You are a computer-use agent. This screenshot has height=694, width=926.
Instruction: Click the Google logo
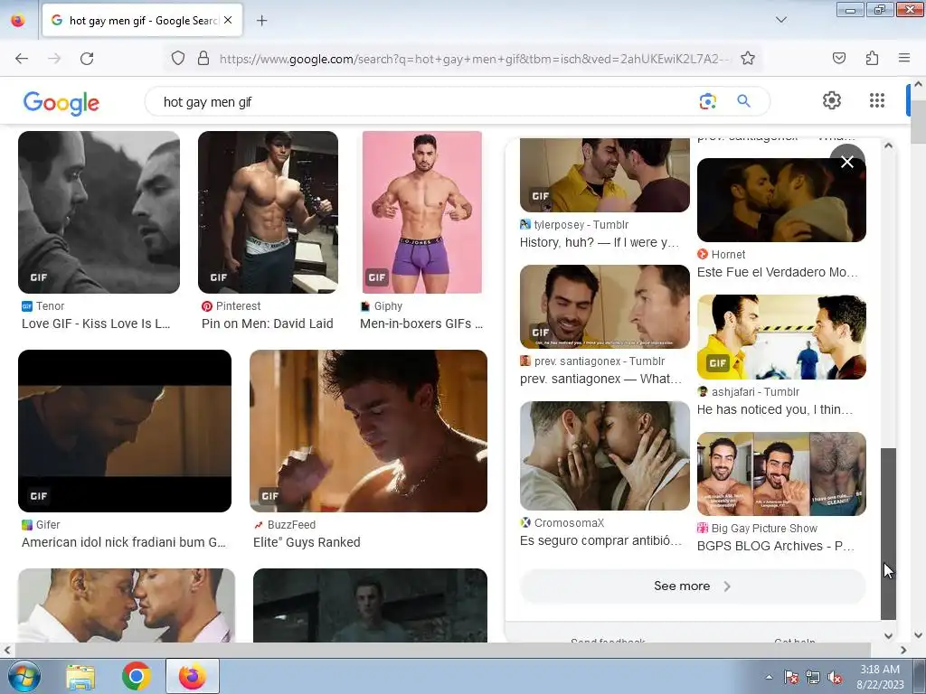(x=61, y=103)
